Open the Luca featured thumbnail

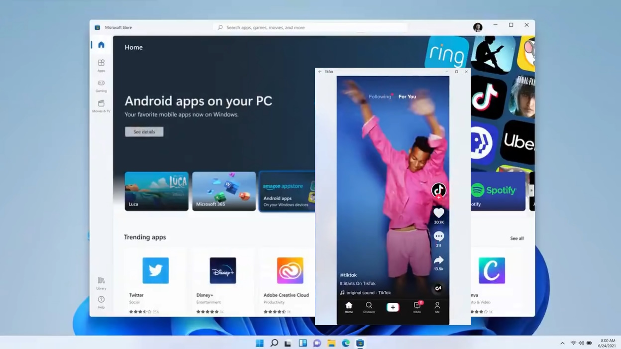click(156, 191)
